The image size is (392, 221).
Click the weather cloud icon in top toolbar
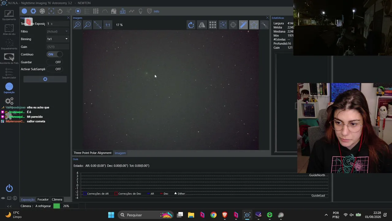pyautogui.click(x=105, y=11)
